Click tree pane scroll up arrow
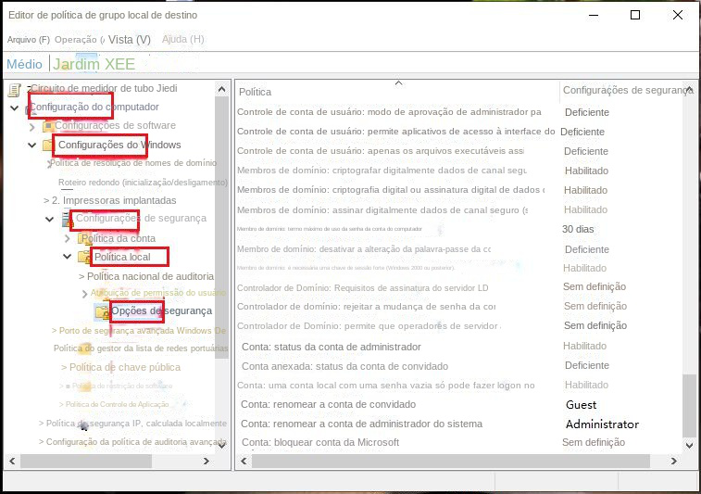Screen dimensions: 701x494 coord(221,90)
